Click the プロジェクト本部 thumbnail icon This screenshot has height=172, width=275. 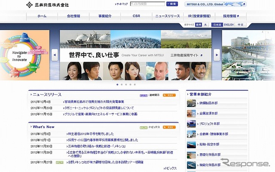[x=191, y=124]
